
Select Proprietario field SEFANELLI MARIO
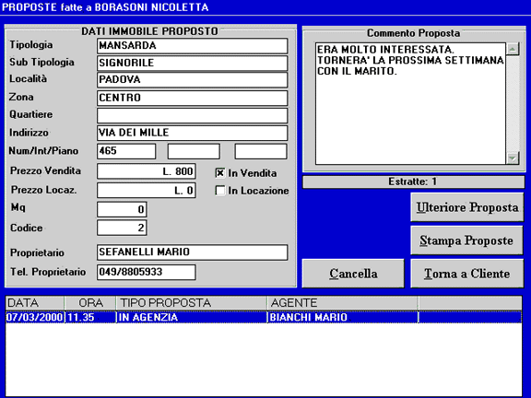[193, 252]
